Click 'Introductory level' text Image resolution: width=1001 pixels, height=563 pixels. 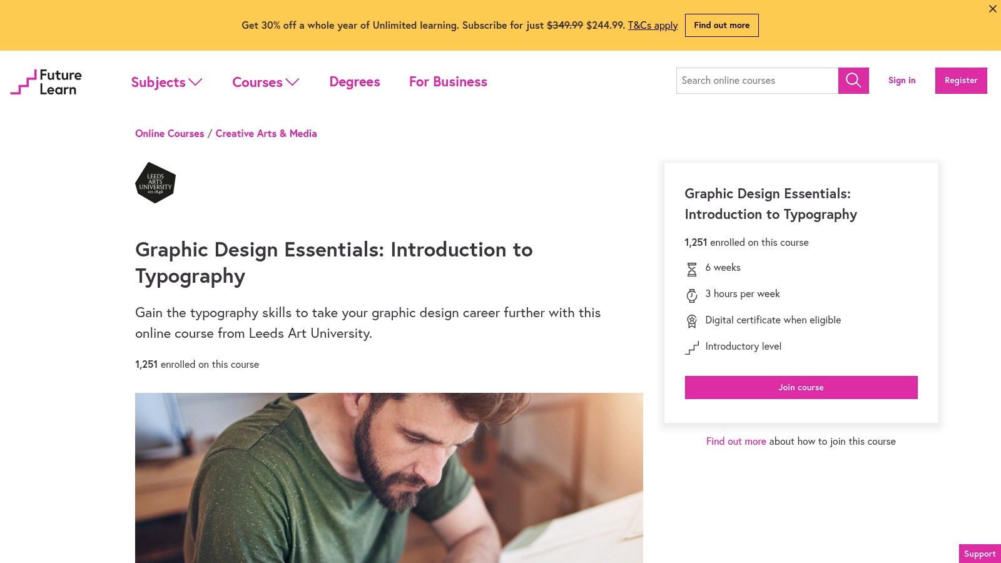point(743,346)
